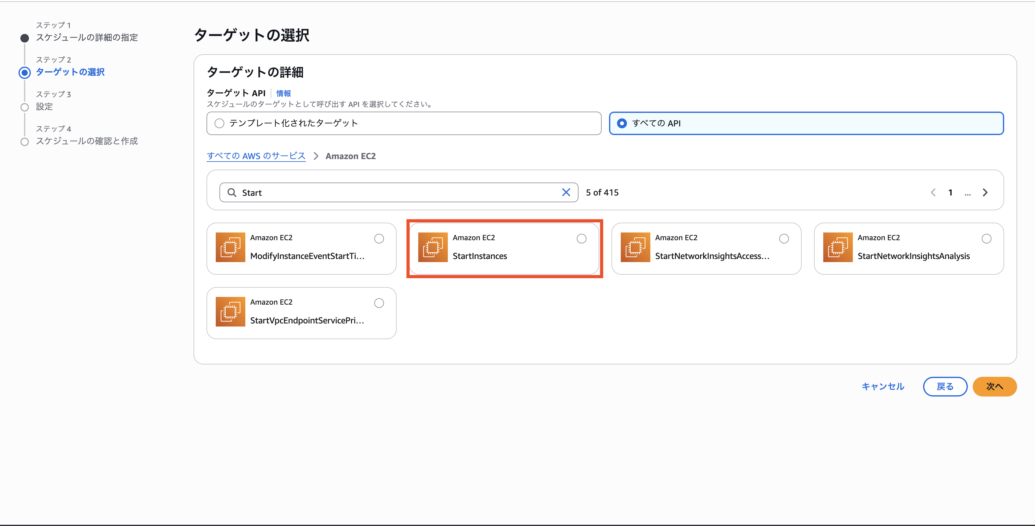
Task: Click the pagination ellipsis
Action: (967, 193)
